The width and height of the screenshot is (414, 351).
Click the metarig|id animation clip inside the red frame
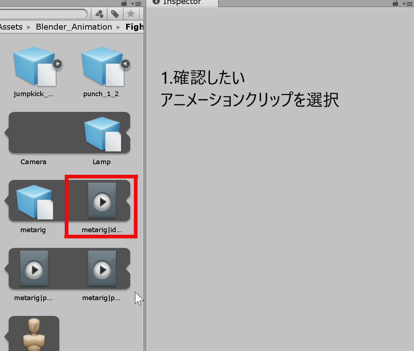(x=102, y=200)
